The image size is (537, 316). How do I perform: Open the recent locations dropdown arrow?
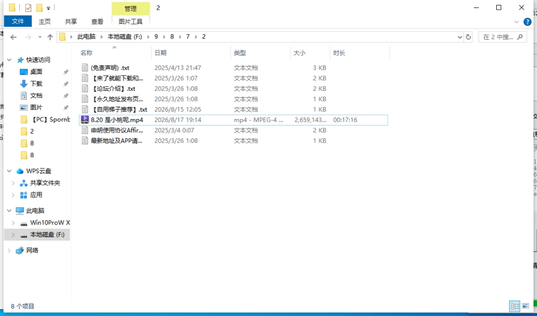tap(40, 37)
